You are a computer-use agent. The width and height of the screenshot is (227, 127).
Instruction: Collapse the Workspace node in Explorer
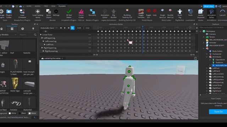coord(200,31)
